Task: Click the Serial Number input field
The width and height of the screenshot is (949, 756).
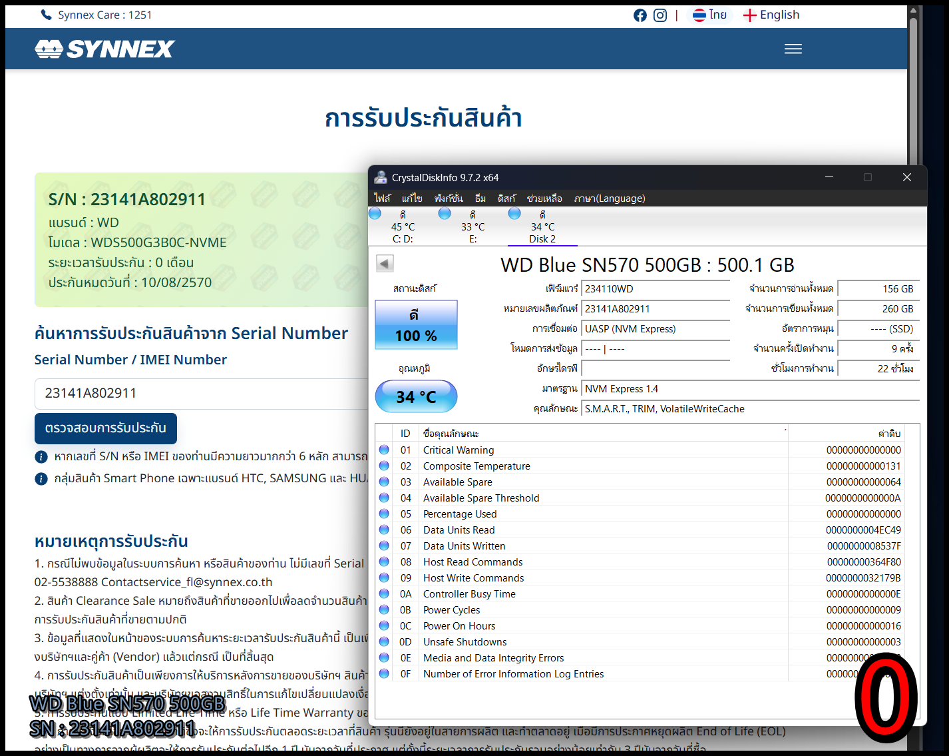Action: (200, 394)
